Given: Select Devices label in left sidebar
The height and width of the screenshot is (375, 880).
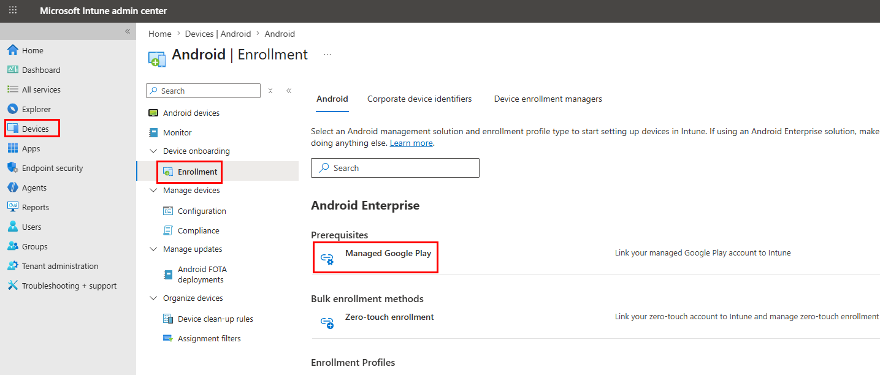Looking at the screenshot, I should [x=36, y=129].
